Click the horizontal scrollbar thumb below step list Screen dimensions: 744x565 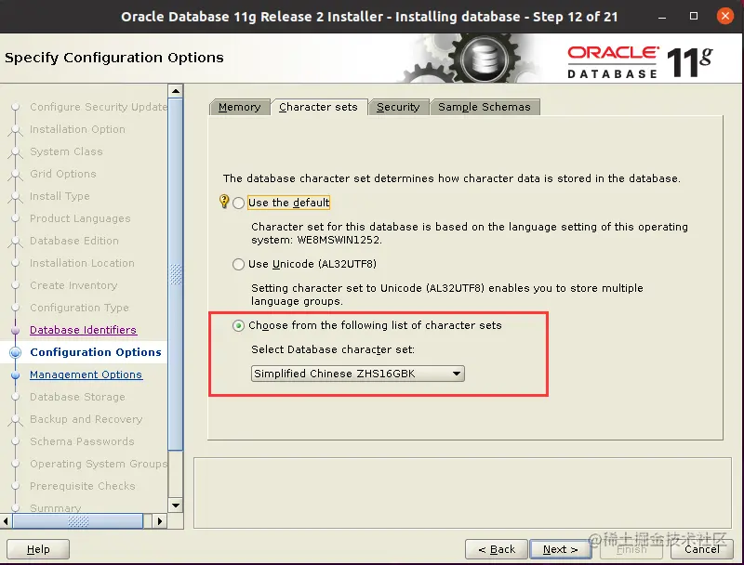tap(78, 521)
